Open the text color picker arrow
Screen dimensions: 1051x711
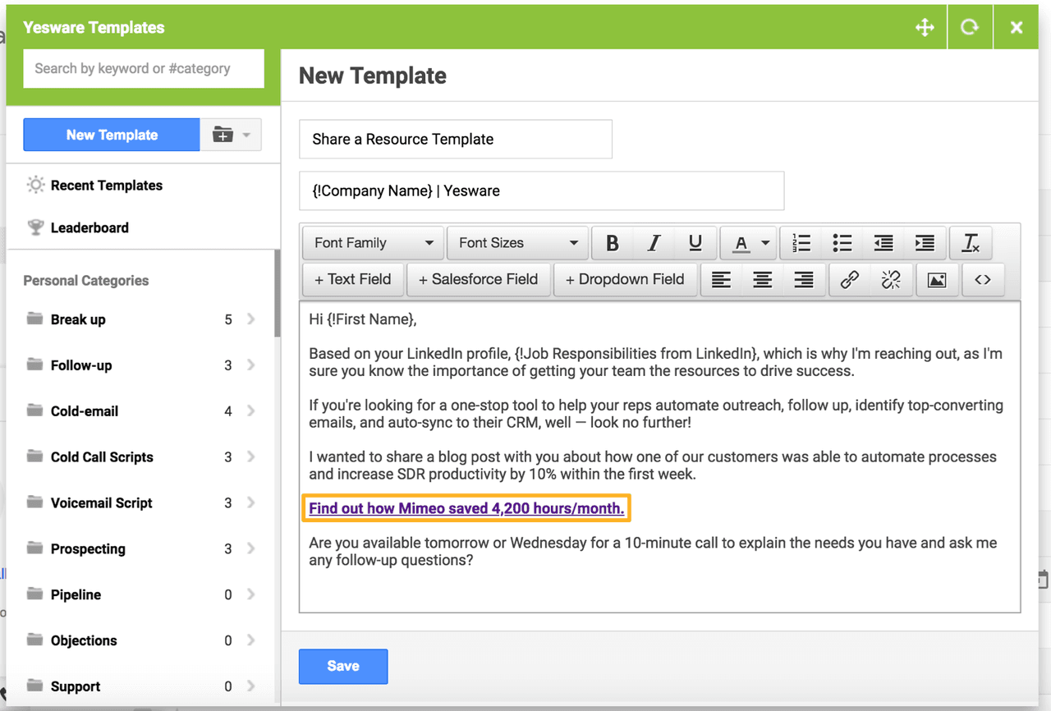point(765,243)
